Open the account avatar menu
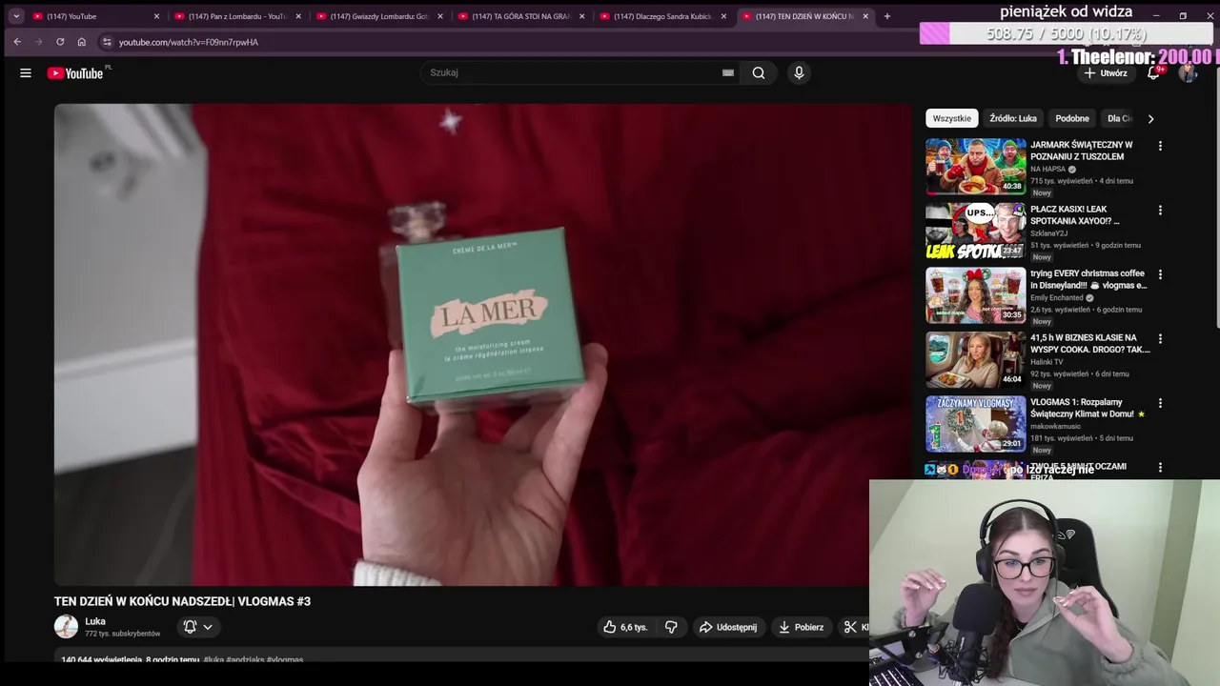This screenshot has height=686, width=1220. tap(1188, 73)
